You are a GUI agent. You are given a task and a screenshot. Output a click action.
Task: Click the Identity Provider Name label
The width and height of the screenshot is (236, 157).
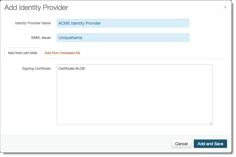click(33, 23)
